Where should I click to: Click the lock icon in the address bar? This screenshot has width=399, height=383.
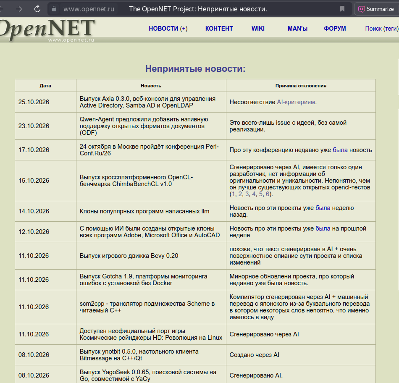coord(54,9)
